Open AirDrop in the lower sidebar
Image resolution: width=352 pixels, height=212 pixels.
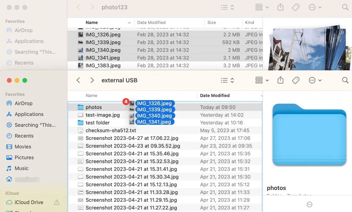coord(23,103)
